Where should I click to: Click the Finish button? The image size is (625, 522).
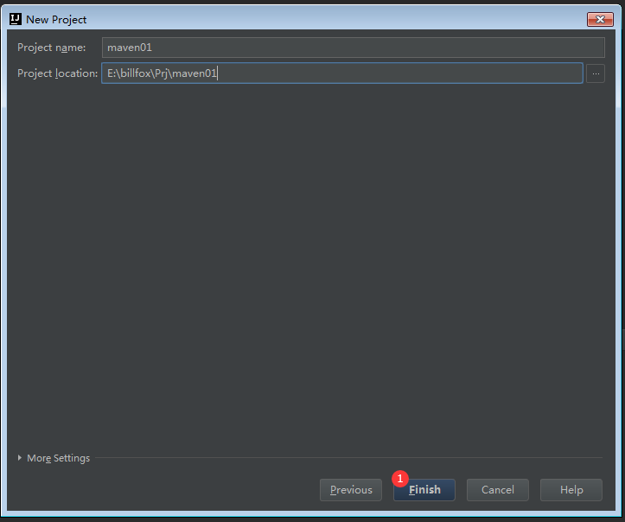coord(424,490)
